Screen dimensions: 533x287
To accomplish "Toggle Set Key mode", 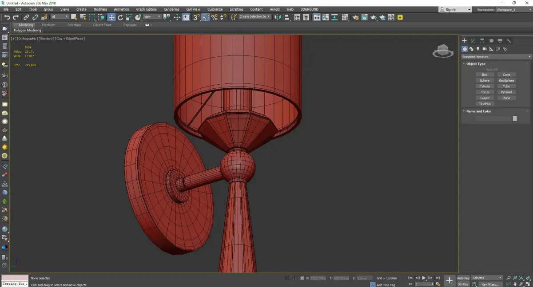I will 463,284.
